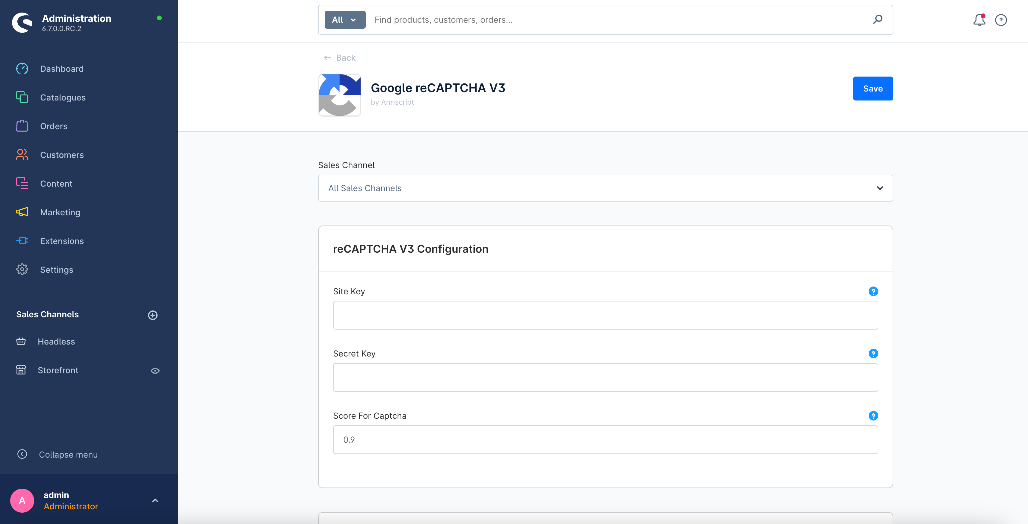This screenshot has width=1028, height=524.
Task: Click the reCAPTCHA V3 Configuration heading
Action: coord(411,249)
